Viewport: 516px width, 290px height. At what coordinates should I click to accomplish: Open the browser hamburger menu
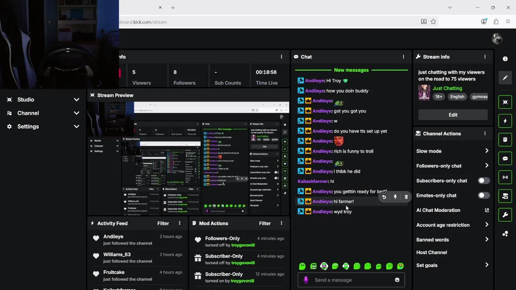[508, 22]
